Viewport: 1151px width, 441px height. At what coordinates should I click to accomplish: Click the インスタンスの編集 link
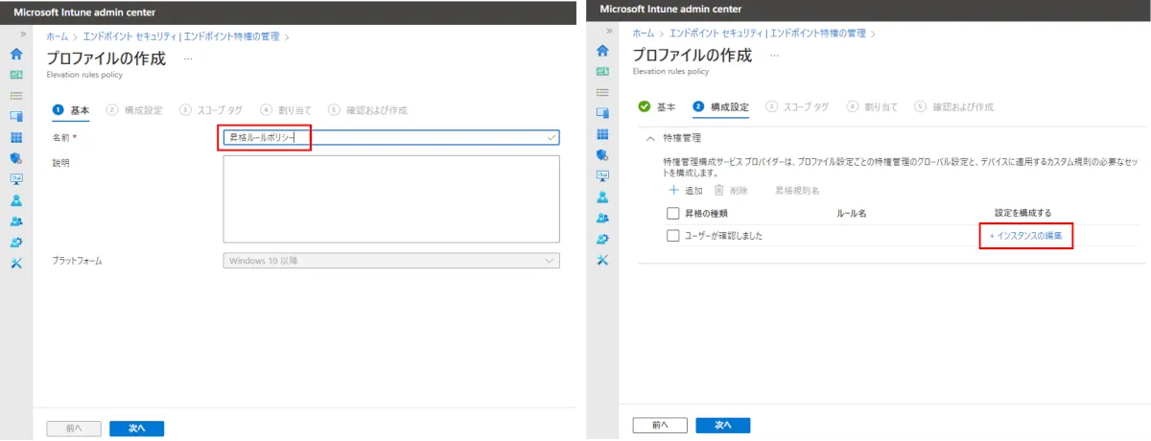click(x=1025, y=236)
